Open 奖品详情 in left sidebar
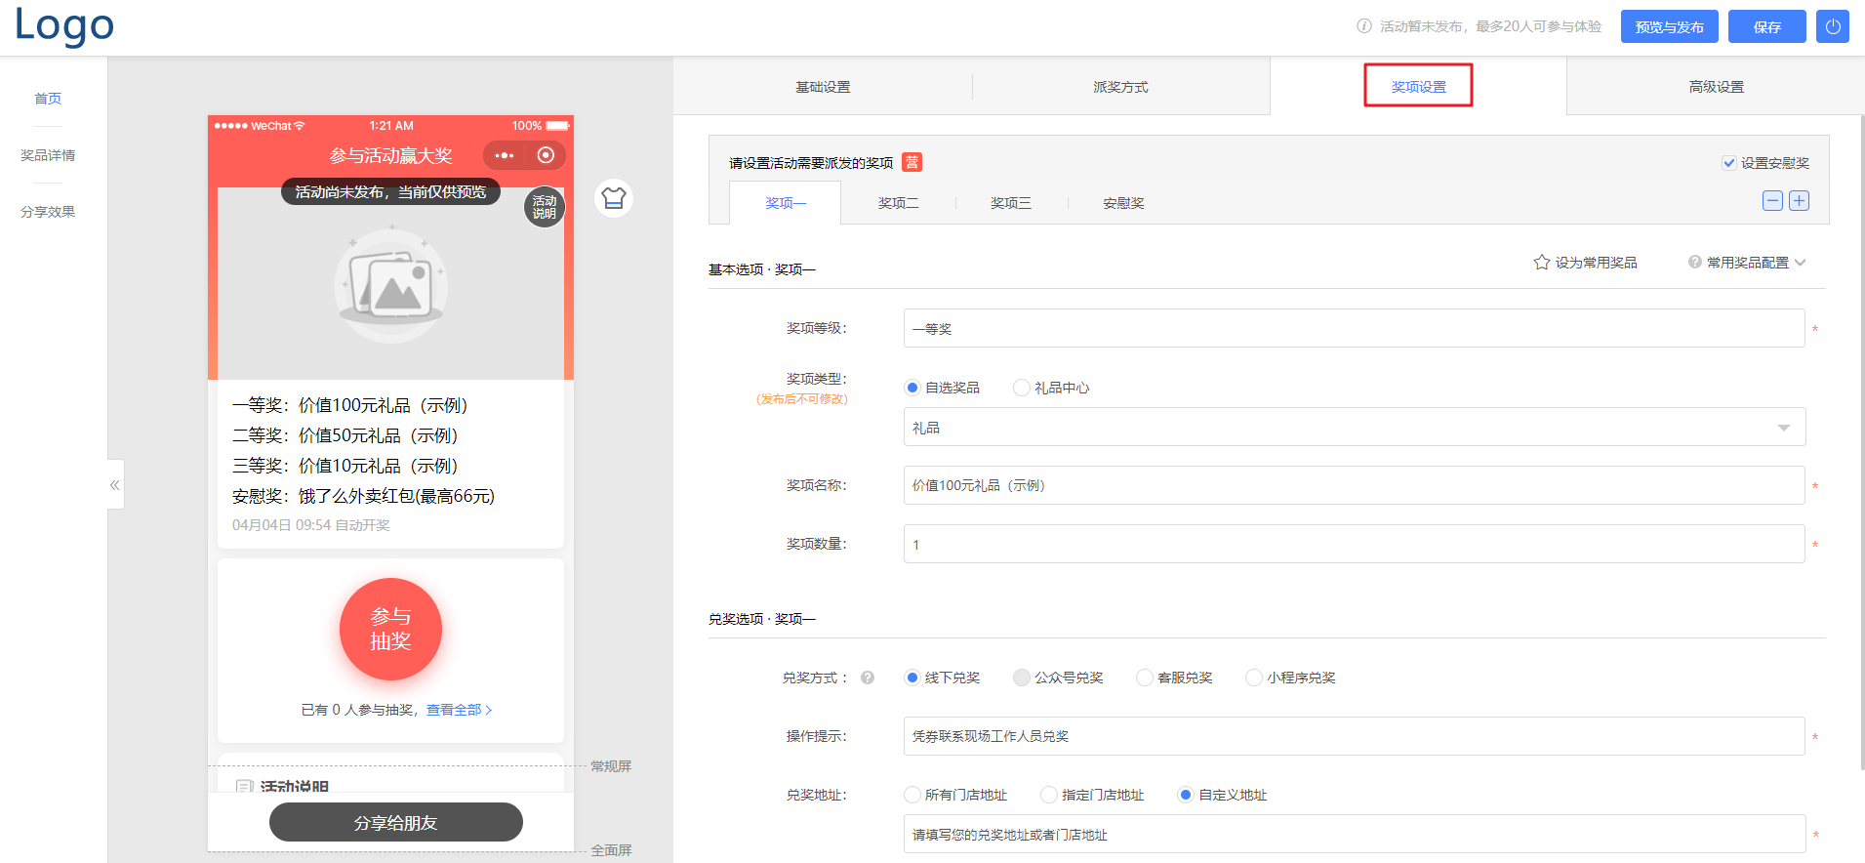 coord(48,155)
